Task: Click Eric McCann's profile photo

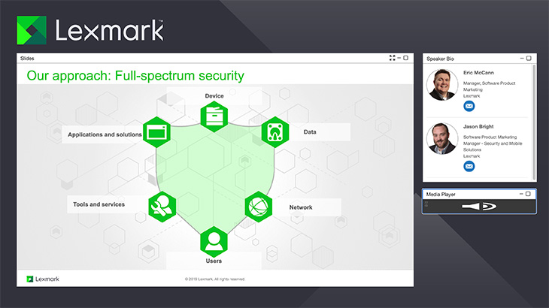Action: tap(443, 85)
